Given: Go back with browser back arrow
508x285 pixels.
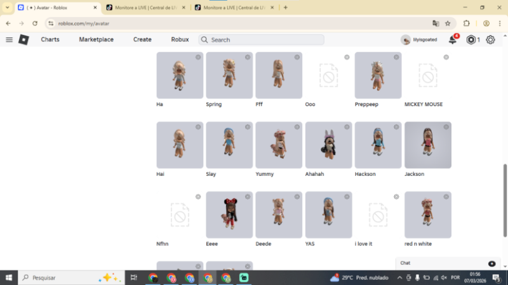Looking at the screenshot, I should click(8, 23).
